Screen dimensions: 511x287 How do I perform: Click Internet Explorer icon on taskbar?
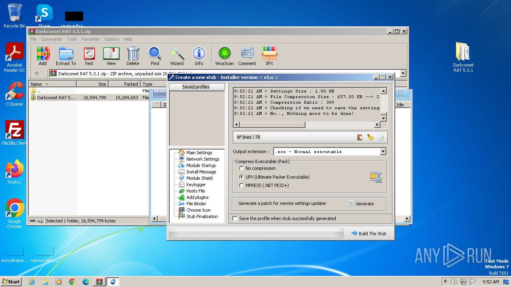32,282
